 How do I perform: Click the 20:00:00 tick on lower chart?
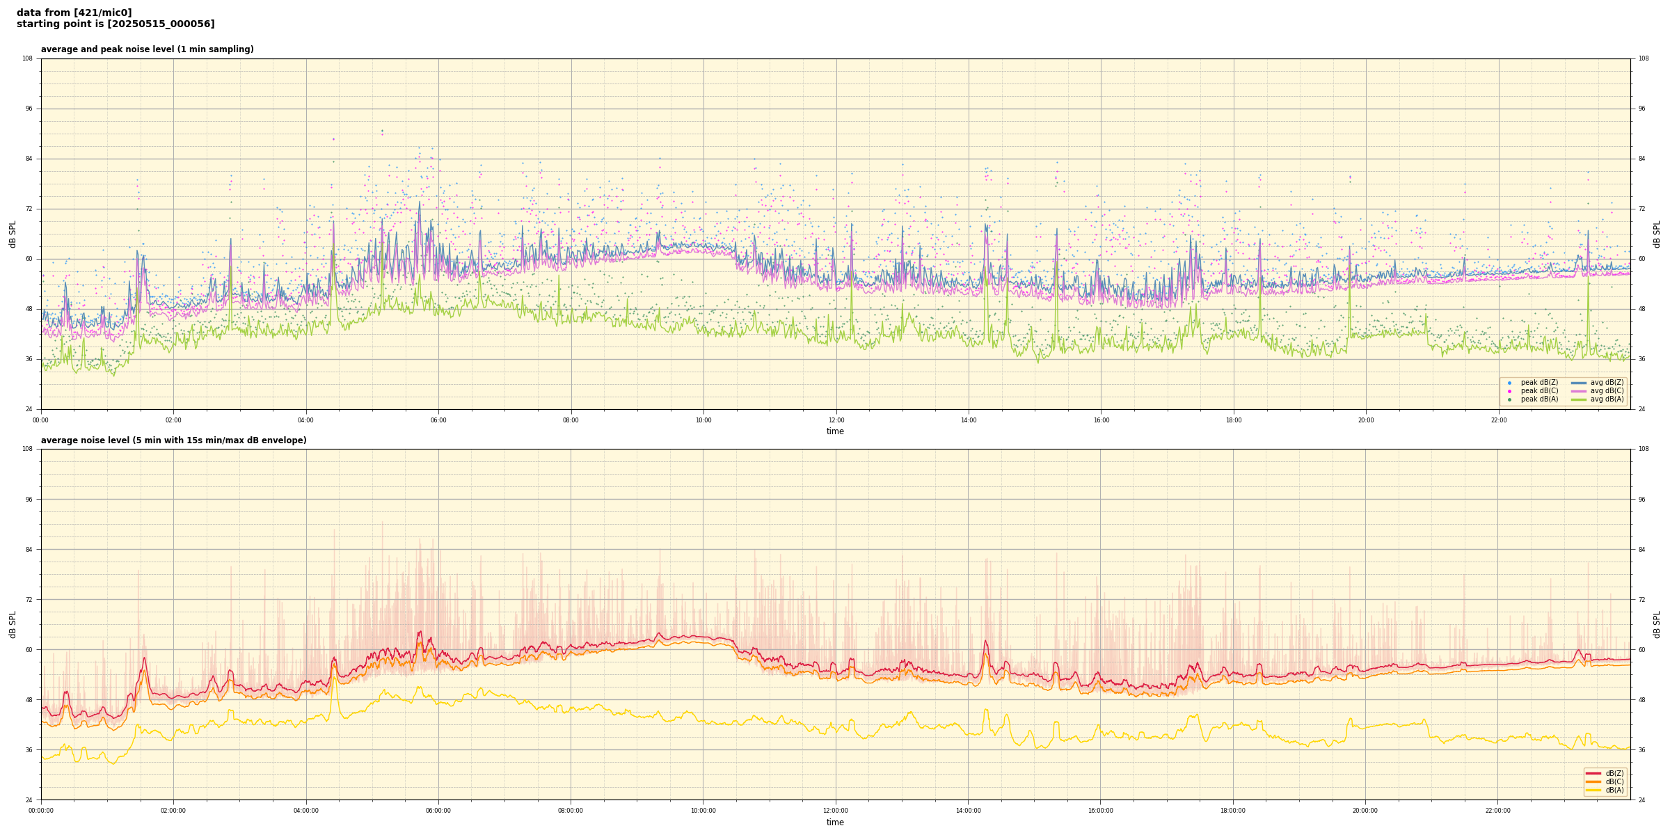1365,811
